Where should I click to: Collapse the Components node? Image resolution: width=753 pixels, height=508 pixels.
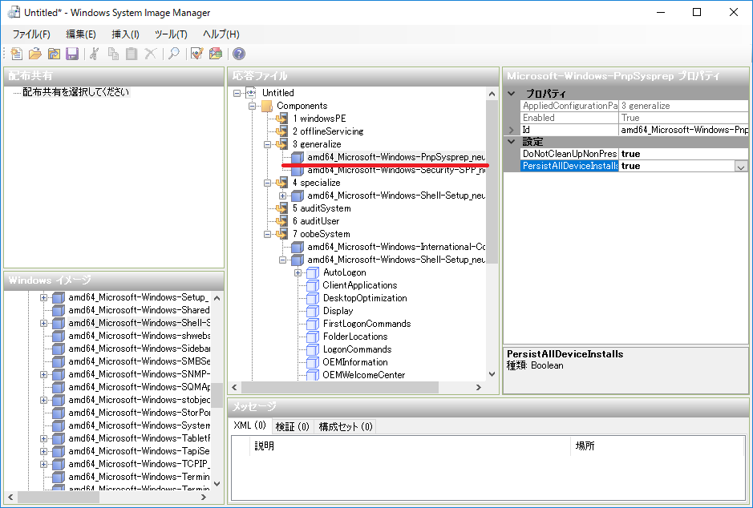click(x=252, y=106)
